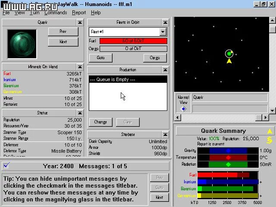The width and height of the screenshot is (276, 207).
Task: Click the scanner map scroll up arrow
Action: click(272, 20)
